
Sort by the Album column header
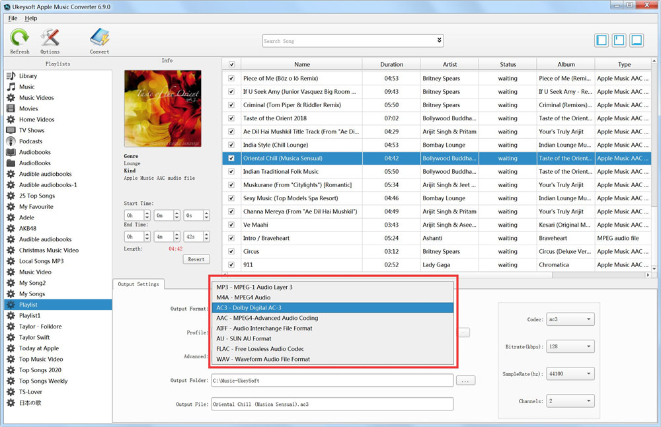click(x=566, y=65)
